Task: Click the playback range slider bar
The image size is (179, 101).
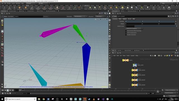Action: pyautogui.click(x=89, y=93)
